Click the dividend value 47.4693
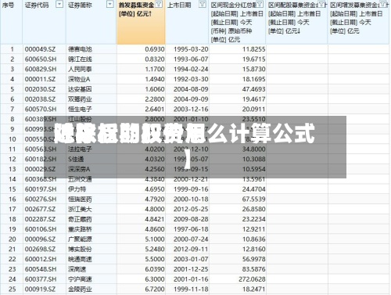The height and width of the screenshot is (295, 391). point(254,89)
